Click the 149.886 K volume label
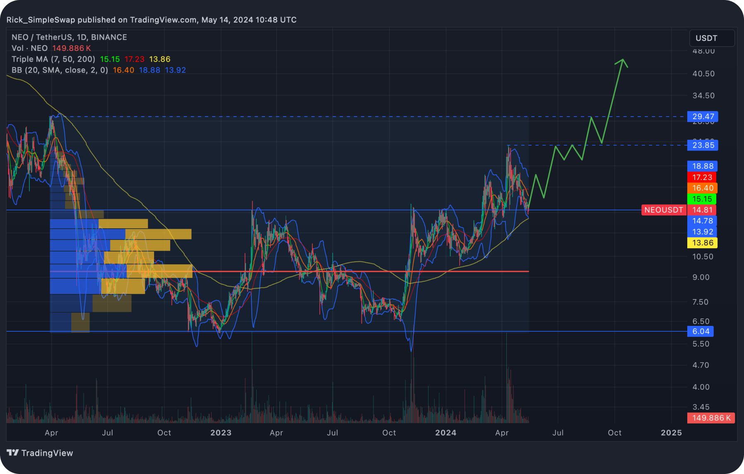The image size is (744, 474). pos(710,418)
